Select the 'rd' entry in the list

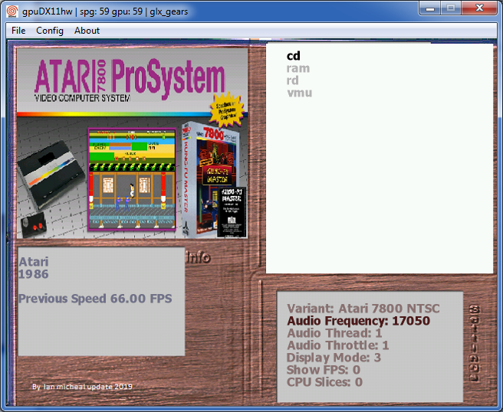pos(293,80)
